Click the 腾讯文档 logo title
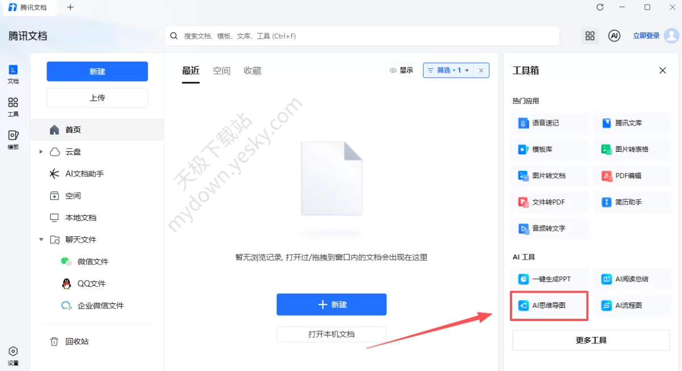This screenshot has height=371, width=682. (28, 36)
